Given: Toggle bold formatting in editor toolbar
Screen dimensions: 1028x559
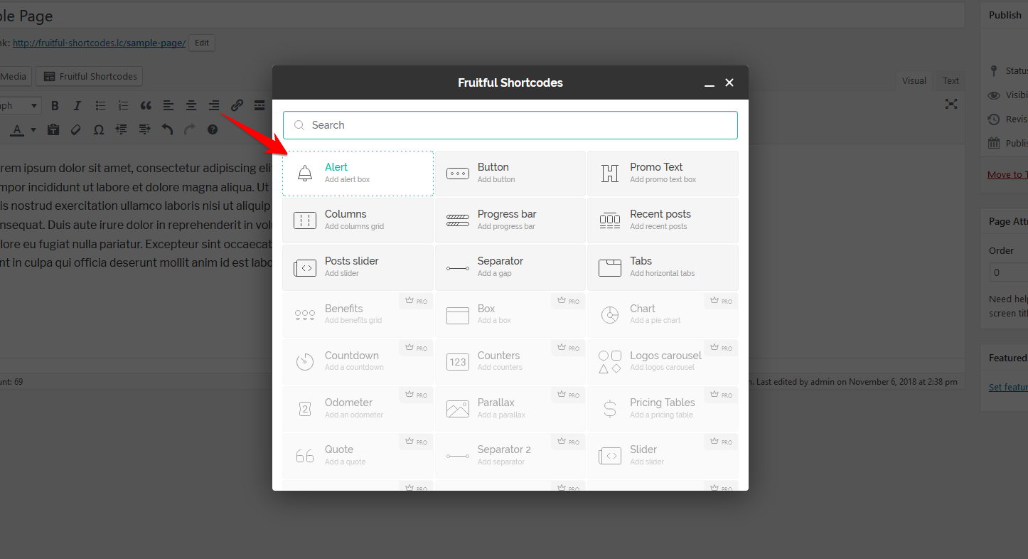Looking at the screenshot, I should coord(55,106).
